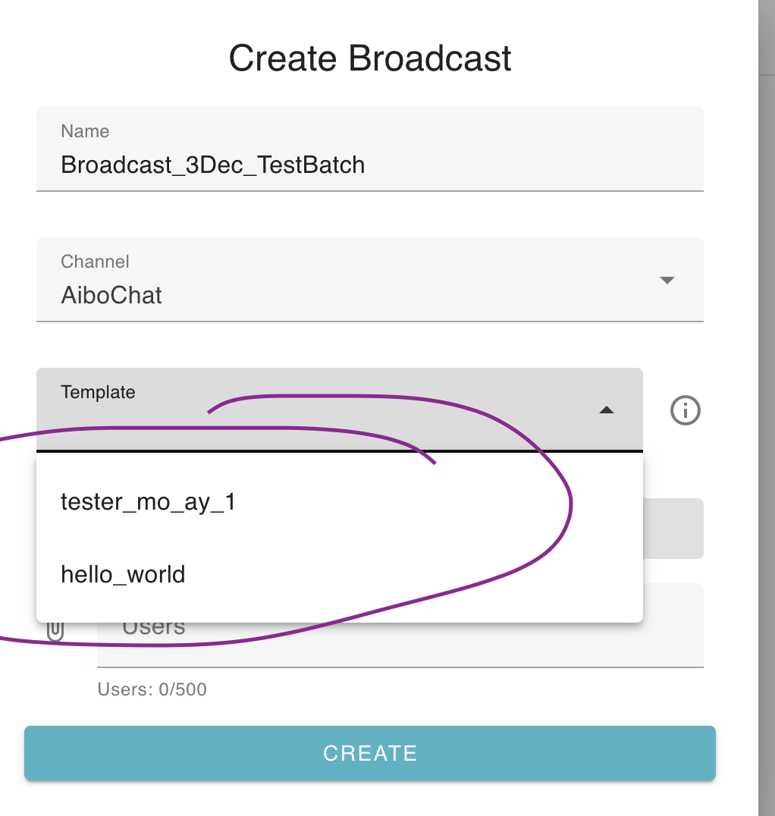Click the upward chevron on Template field
Image resolution: width=775 pixels, height=816 pixels.
click(x=607, y=410)
